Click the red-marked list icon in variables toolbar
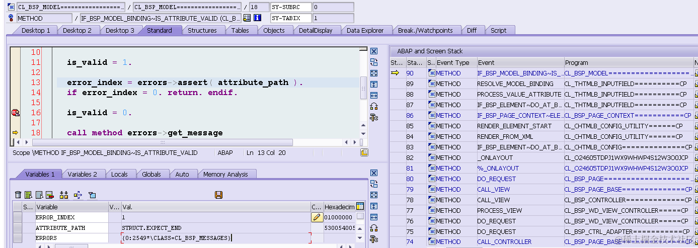Screen dimensions: 698x248 49,195
